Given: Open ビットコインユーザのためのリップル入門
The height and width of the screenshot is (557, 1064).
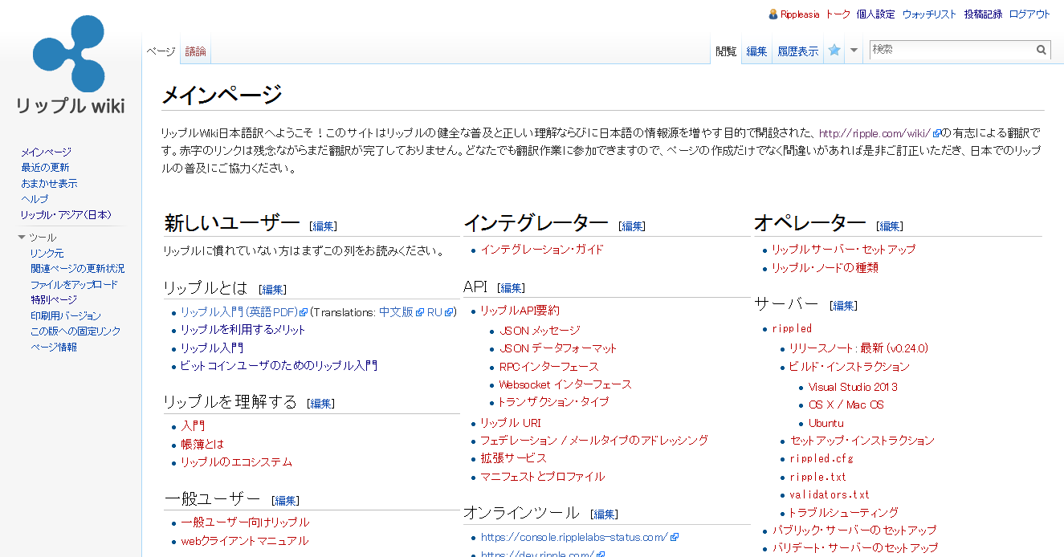Looking at the screenshot, I should click(279, 366).
